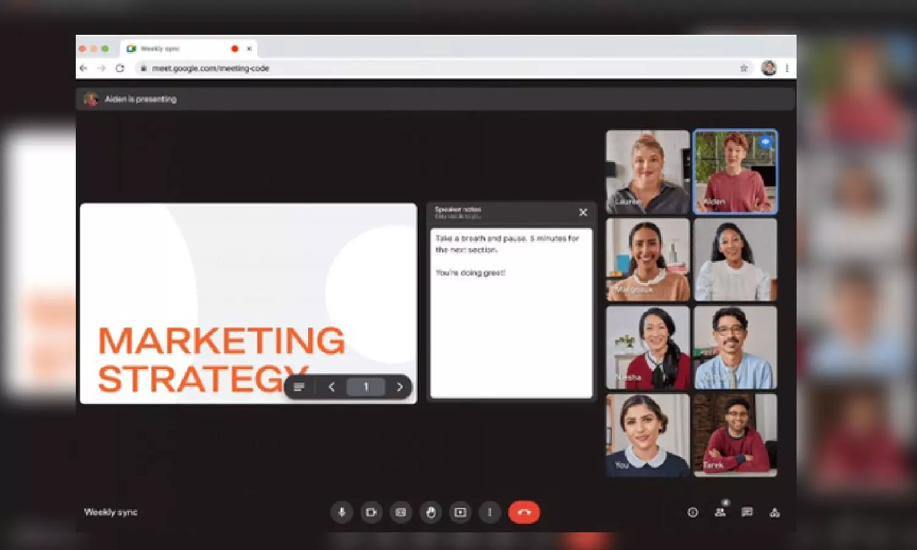Toggle speaker notes icon on slide controls
The image size is (917, 550).
tap(299, 387)
